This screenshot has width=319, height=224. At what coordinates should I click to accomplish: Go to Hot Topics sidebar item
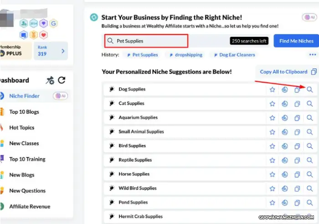coord(22,128)
